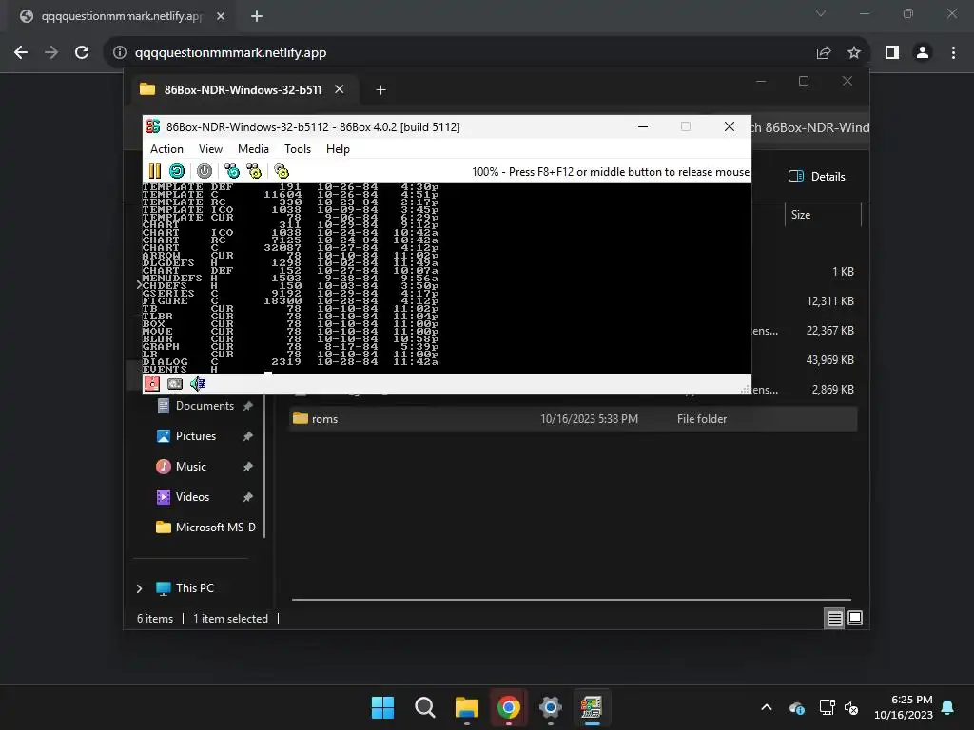
Task: Switch to 86Box in the taskbar
Action: tap(592, 707)
